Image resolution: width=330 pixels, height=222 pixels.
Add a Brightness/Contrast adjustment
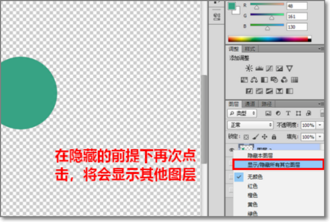pos(249,68)
